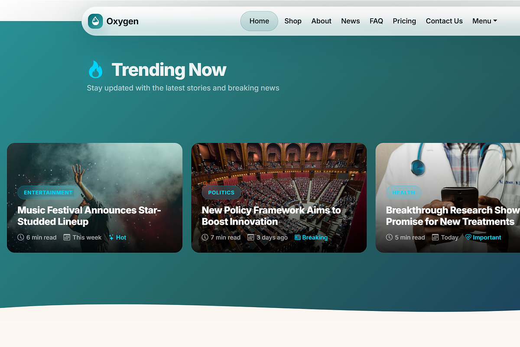The height and width of the screenshot is (347, 520).
Task: Click the Breaking tag label
Action: point(315,237)
